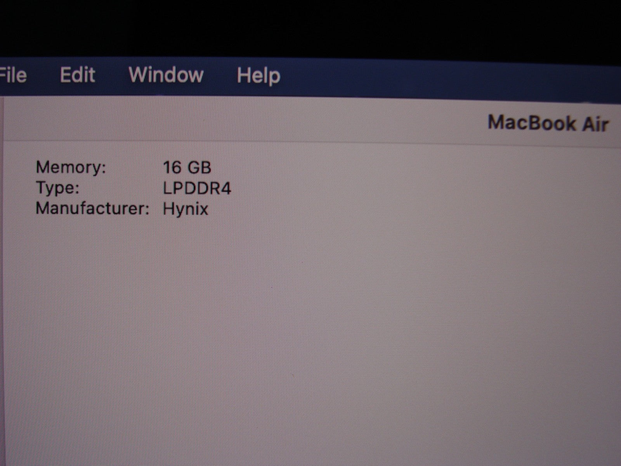The image size is (621, 466).
Task: Click the MacBook Air window title
Action: [x=548, y=123]
